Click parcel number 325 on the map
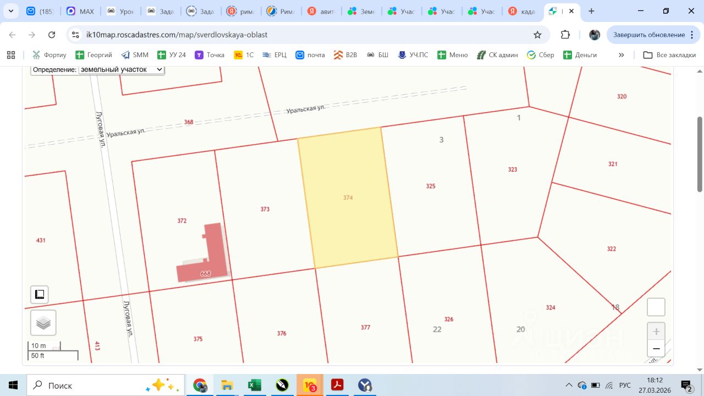Viewport: 704px width, 396px height. 431,186
